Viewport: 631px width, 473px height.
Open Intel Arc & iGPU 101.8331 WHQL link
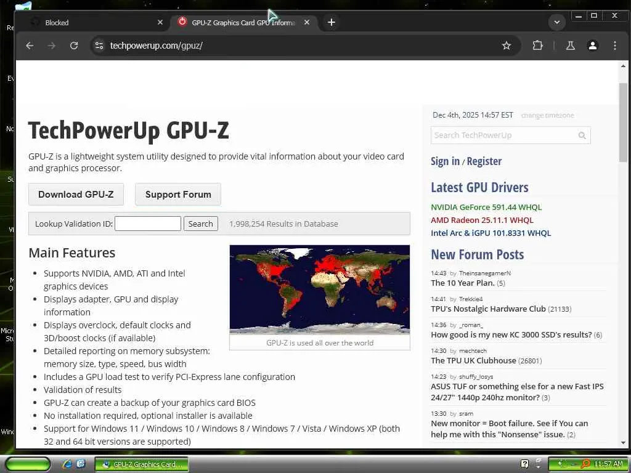[491, 233]
